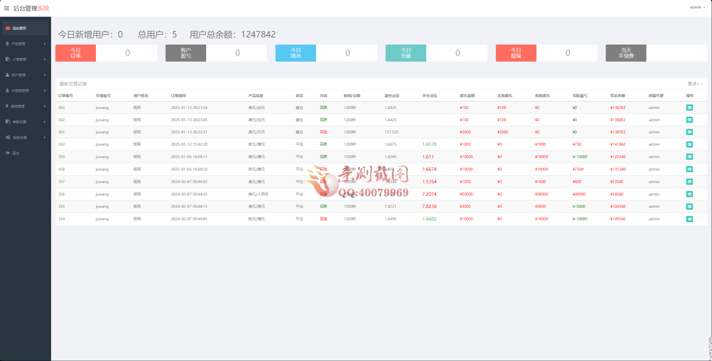712x361 pixels.
Task: Open the detail icon for order 363
Action: pyautogui.click(x=690, y=107)
